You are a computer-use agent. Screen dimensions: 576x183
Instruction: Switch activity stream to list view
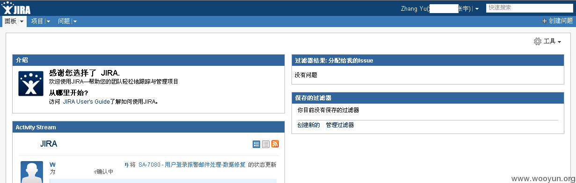[266, 144]
